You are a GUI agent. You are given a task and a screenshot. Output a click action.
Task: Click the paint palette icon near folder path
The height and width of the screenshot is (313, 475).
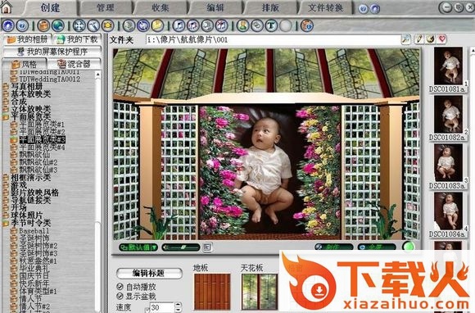click(431, 39)
